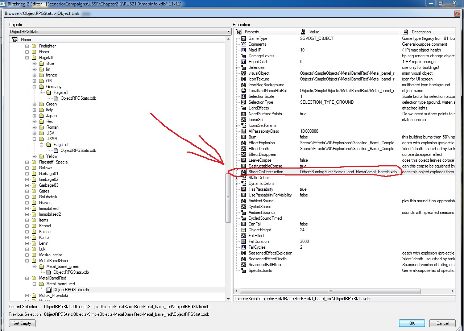This screenshot has width=464, height=331.
Task: Expand the StaticDebris property
Action: [x=236, y=178]
